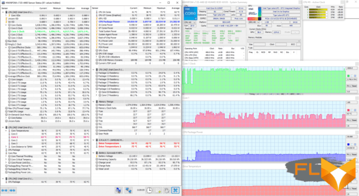359x196 pixels.
Task: Expand the Core Ratios node
Action: pyautogui.click(x=6, y=118)
